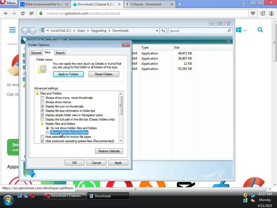277x208 pixels.
Task: Open the Explorer address bar dropdown arrow
Action: coord(157,31)
